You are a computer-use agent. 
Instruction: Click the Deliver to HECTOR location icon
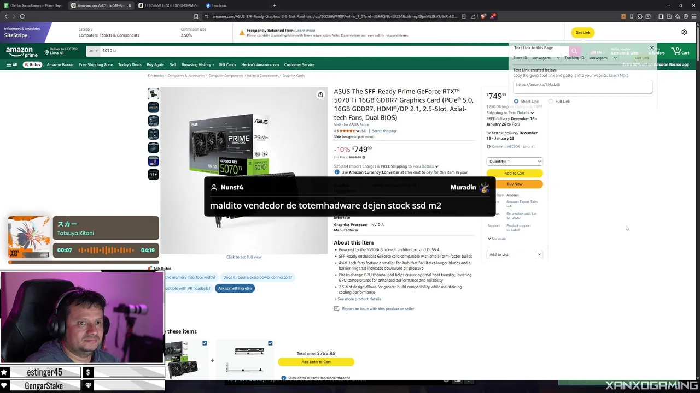tap(47, 52)
